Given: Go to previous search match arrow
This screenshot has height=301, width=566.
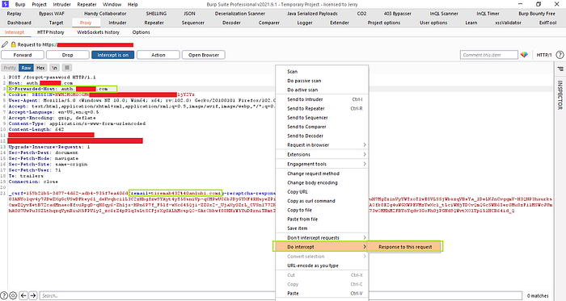Looking at the screenshot, I should point(23,295).
